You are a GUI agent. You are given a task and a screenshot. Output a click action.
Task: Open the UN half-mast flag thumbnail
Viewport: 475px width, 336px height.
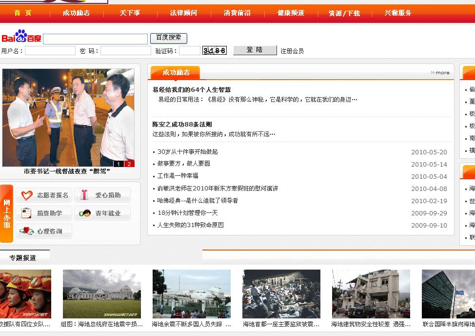(448, 294)
